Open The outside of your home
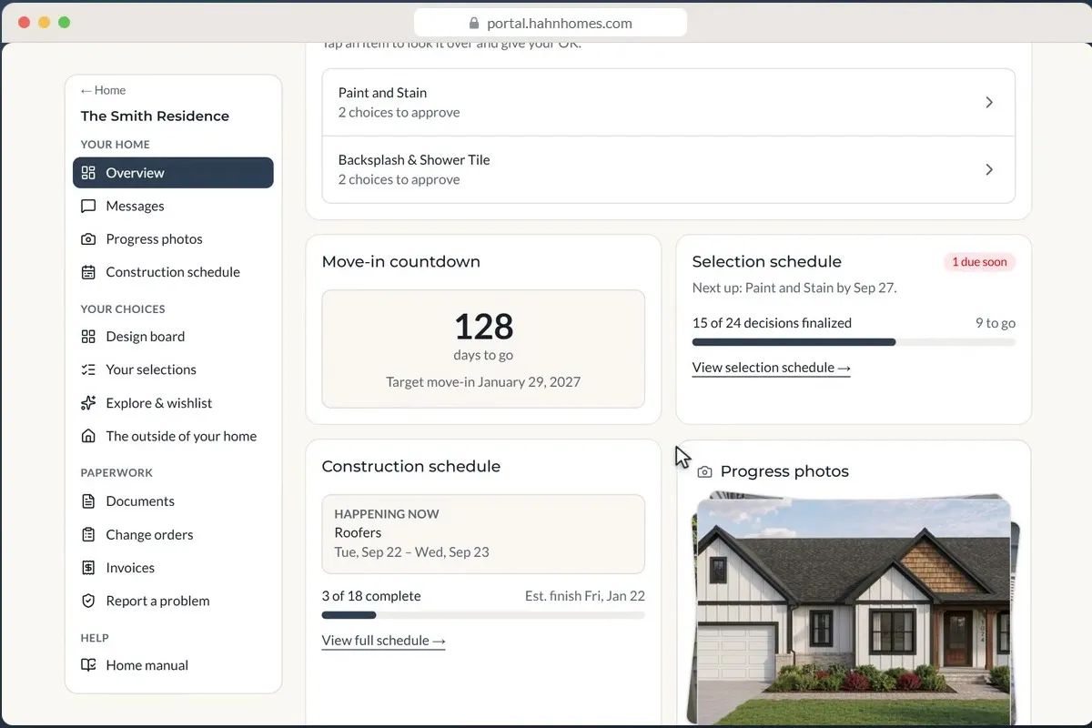 (173, 436)
